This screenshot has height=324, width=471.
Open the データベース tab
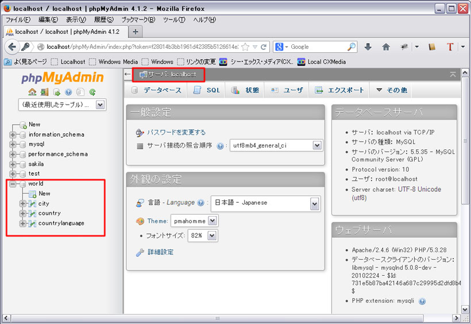(x=157, y=90)
